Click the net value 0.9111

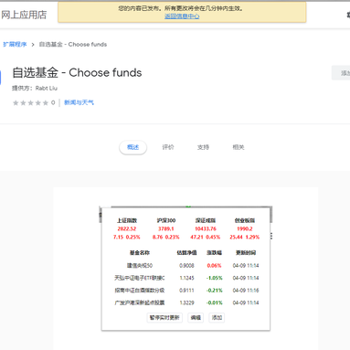(186, 291)
